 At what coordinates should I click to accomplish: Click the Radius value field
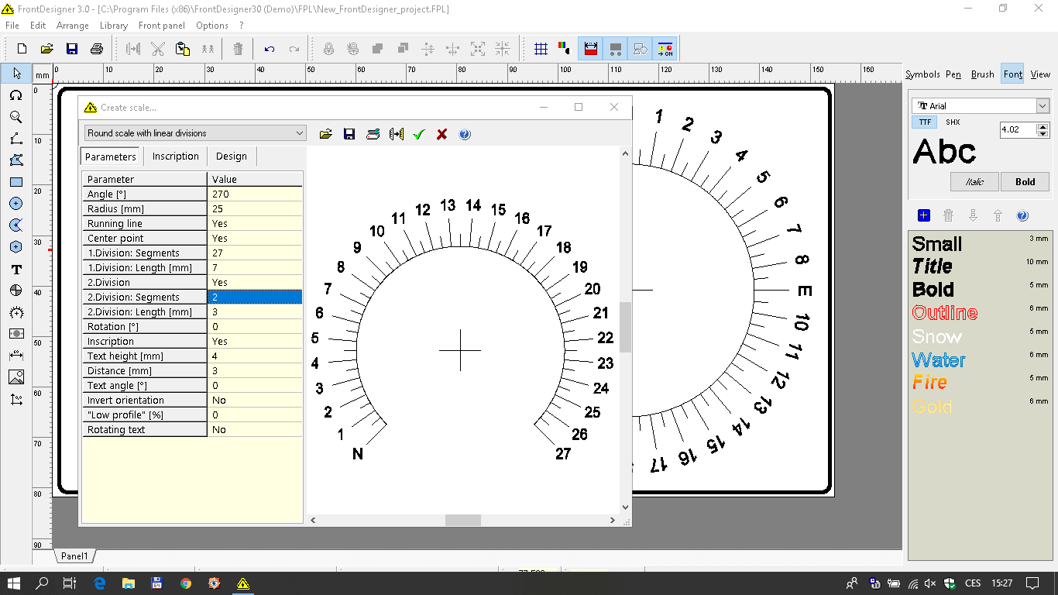[255, 209]
